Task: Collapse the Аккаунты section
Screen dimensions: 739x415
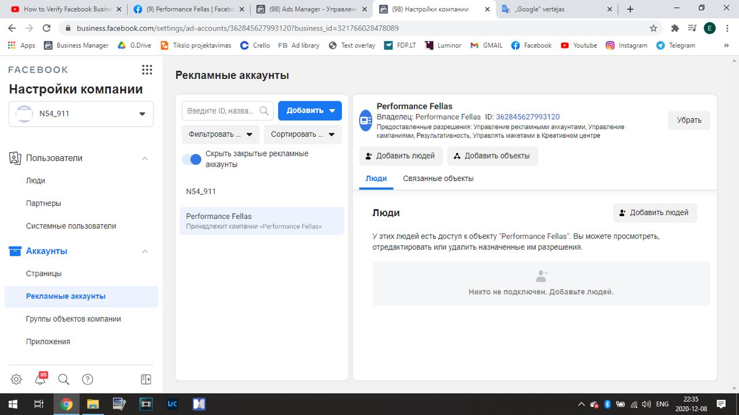Action: click(145, 251)
